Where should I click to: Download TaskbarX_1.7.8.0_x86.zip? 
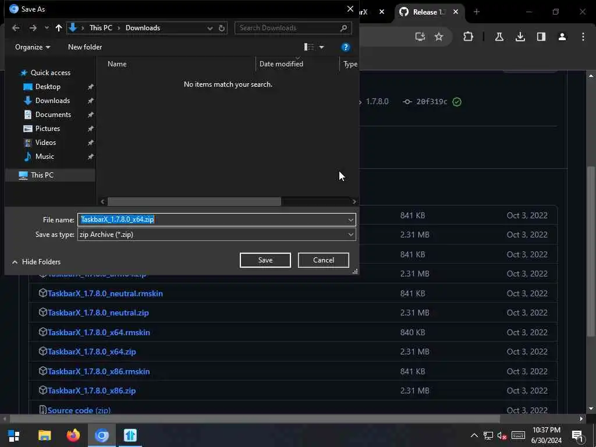coord(91,391)
